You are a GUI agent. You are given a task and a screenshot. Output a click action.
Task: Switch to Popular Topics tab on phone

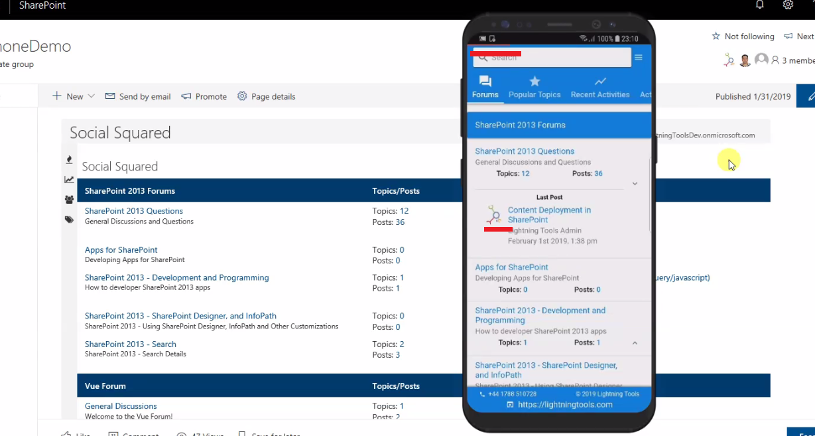pyautogui.click(x=534, y=87)
